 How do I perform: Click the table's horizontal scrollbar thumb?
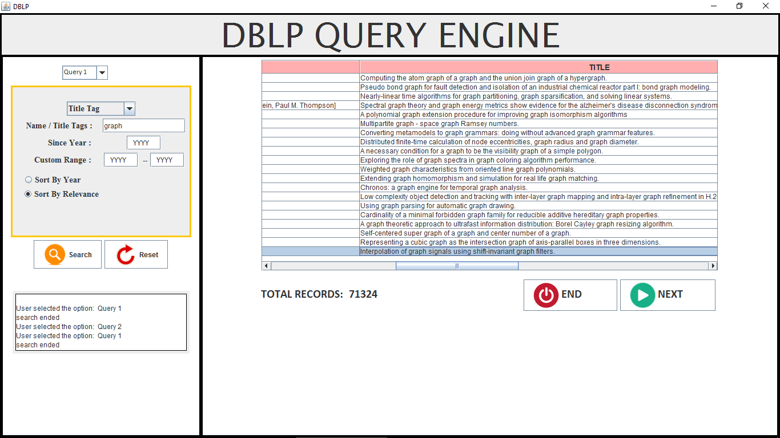click(457, 266)
